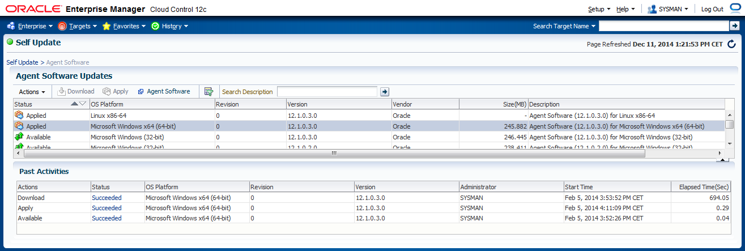Sort descending by Status column arrow
This screenshot has width=745, height=251.
(x=83, y=104)
